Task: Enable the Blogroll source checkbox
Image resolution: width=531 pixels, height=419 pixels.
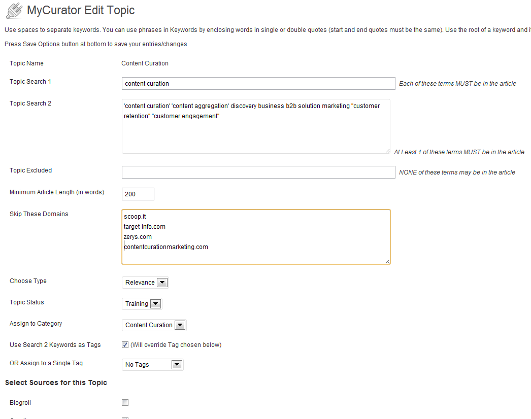Action: 125,403
